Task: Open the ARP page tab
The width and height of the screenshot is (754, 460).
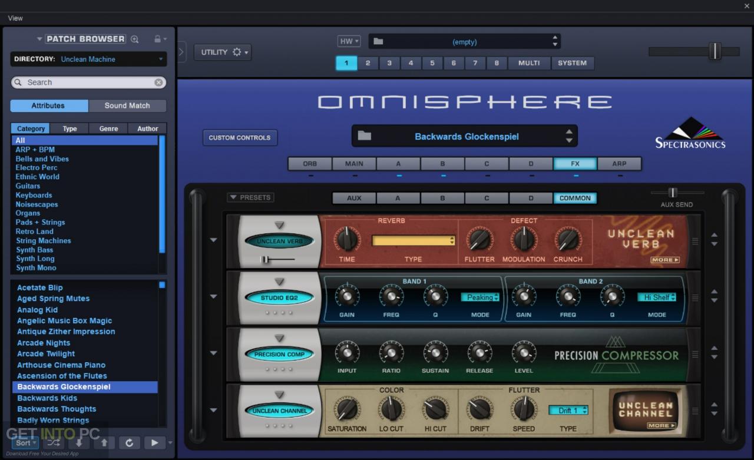Action: point(619,164)
